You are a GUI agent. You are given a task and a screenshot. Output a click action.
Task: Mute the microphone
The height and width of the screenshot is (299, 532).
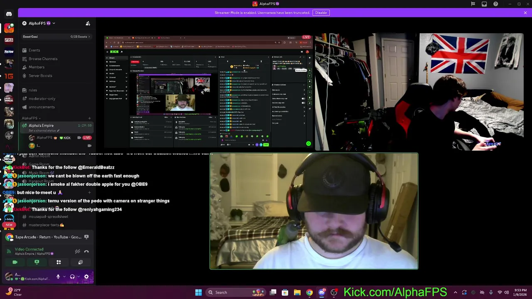(x=58, y=277)
